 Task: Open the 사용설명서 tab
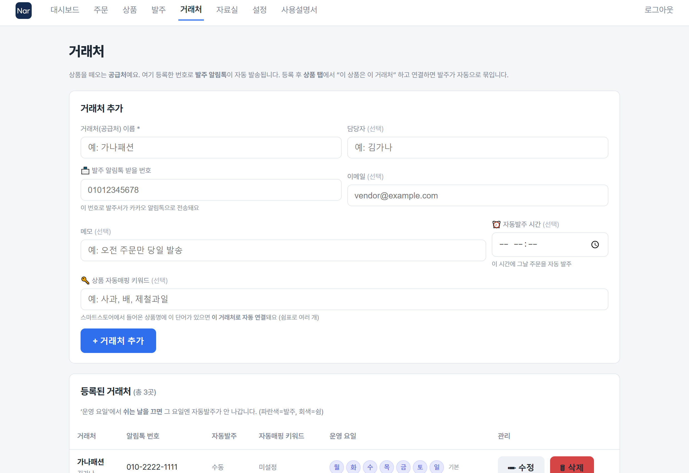click(299, 10)
